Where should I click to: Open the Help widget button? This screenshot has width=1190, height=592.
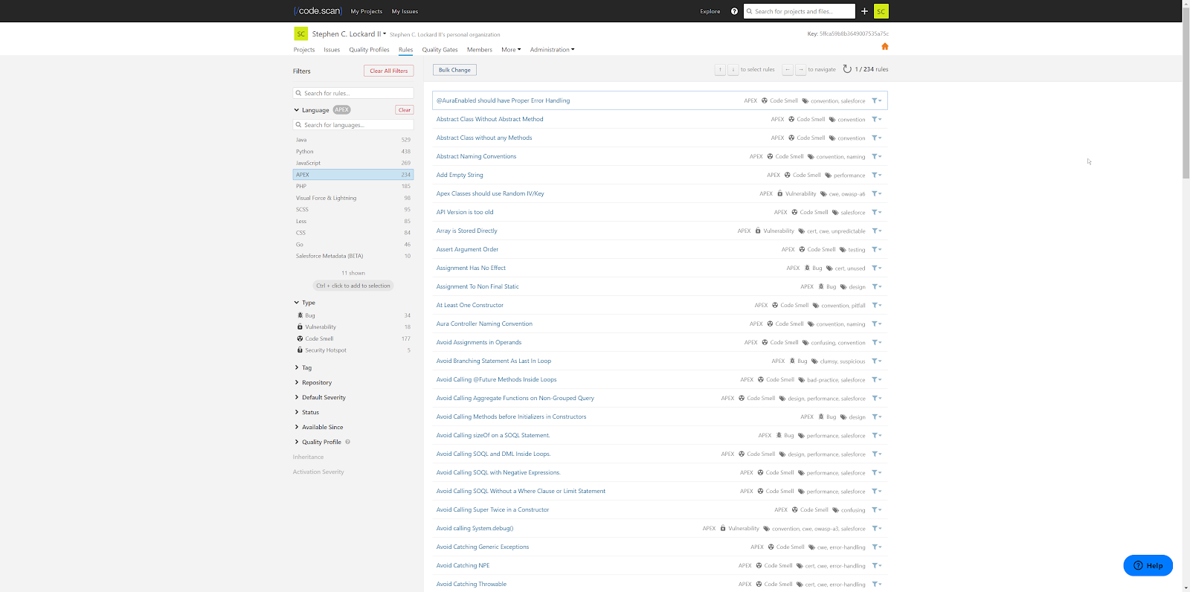1148,565
